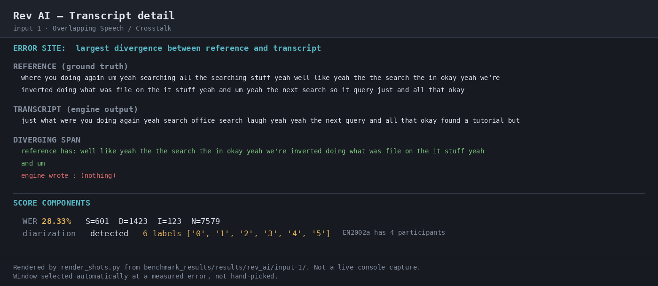This screenshot has width=658, height=286.
Task: Click the red 'engine wrote : (nothing)' line
Action: tap(69, 176)
